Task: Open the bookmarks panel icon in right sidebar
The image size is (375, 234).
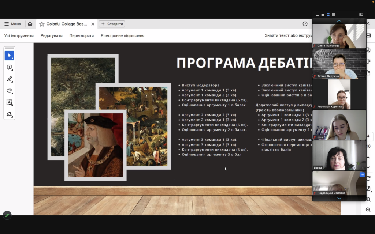Action: pos(368,61)
